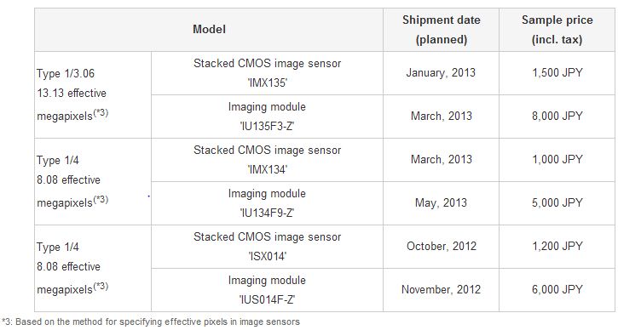
Task: Click the 6,000 JPY sample price
Action: (557, 290)
